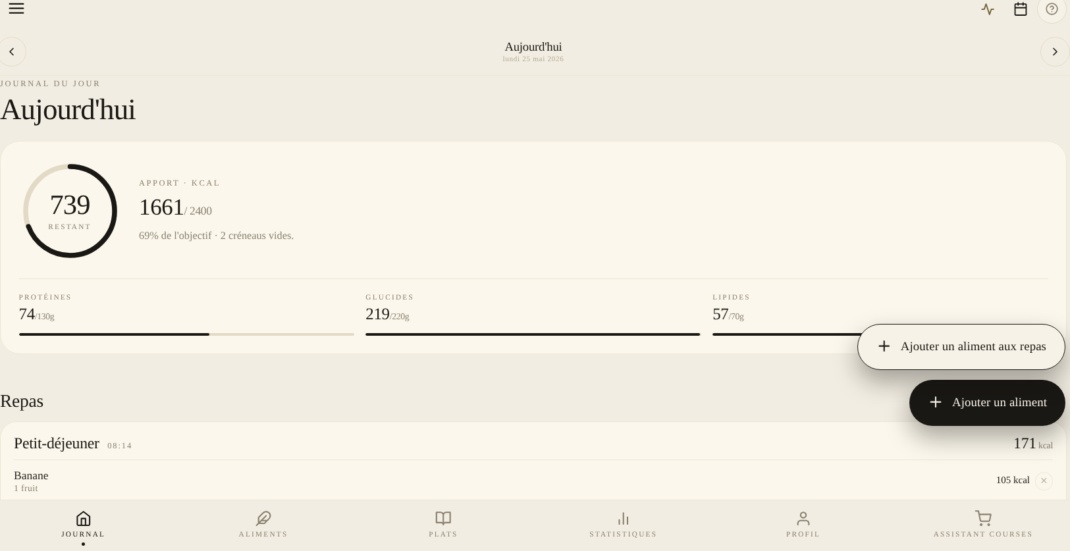Click the Aujourd'hui date heading
This screenshot has width=1070, height=551.
tap(533, 47)
